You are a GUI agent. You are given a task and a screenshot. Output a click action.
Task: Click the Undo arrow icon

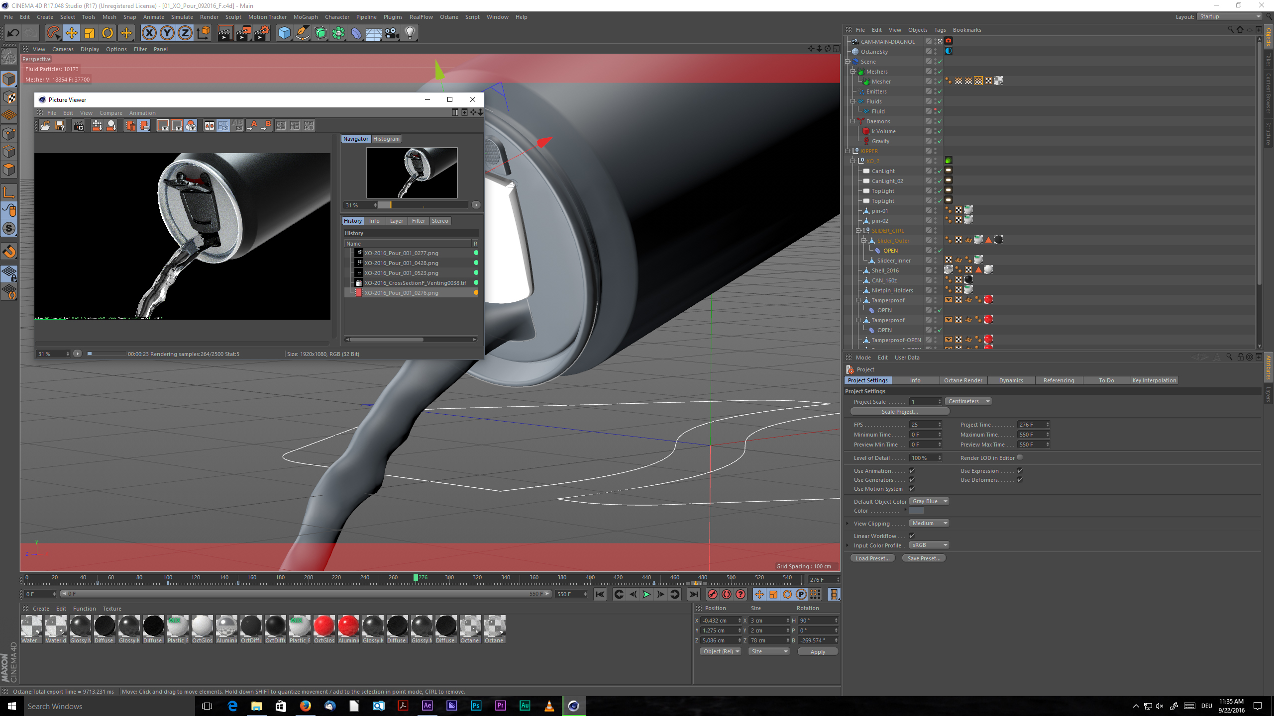[x=13, y=33]
